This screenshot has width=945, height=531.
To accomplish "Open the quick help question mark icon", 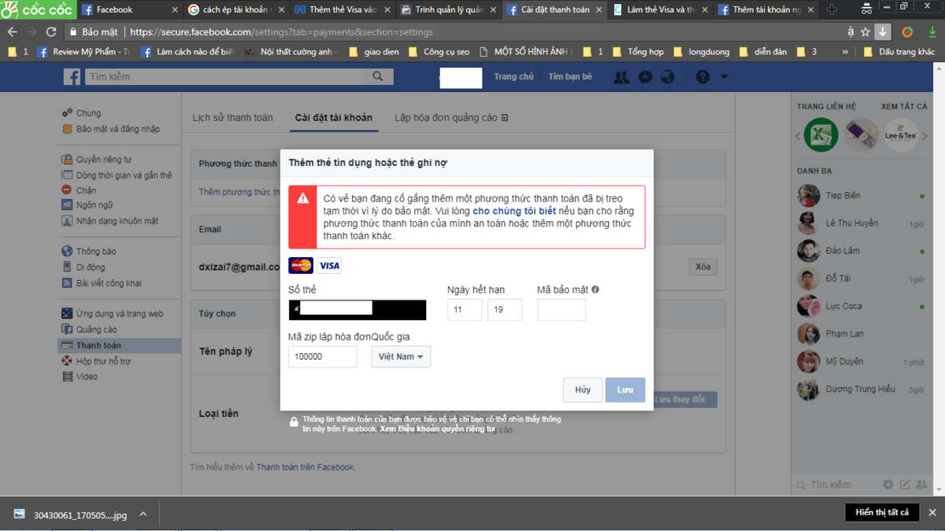I will click(702, 77).
